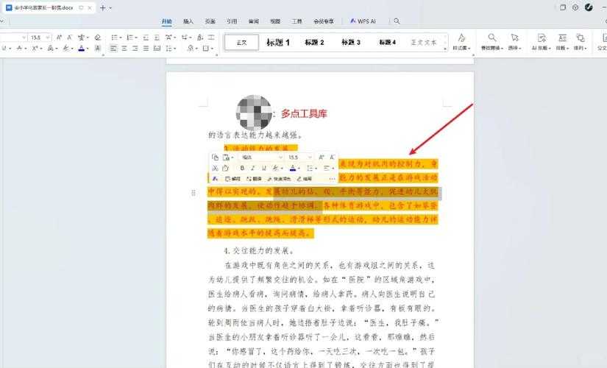The image size is (607, 368).
Task: Click the paragraph handle beside highlighted text
Action: point(194,193)
